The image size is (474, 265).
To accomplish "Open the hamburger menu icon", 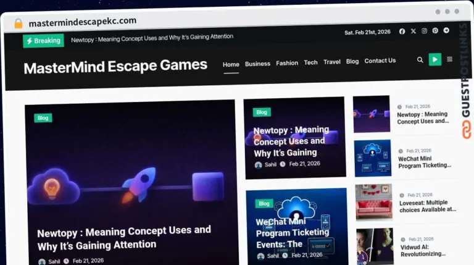I will 450,59.
